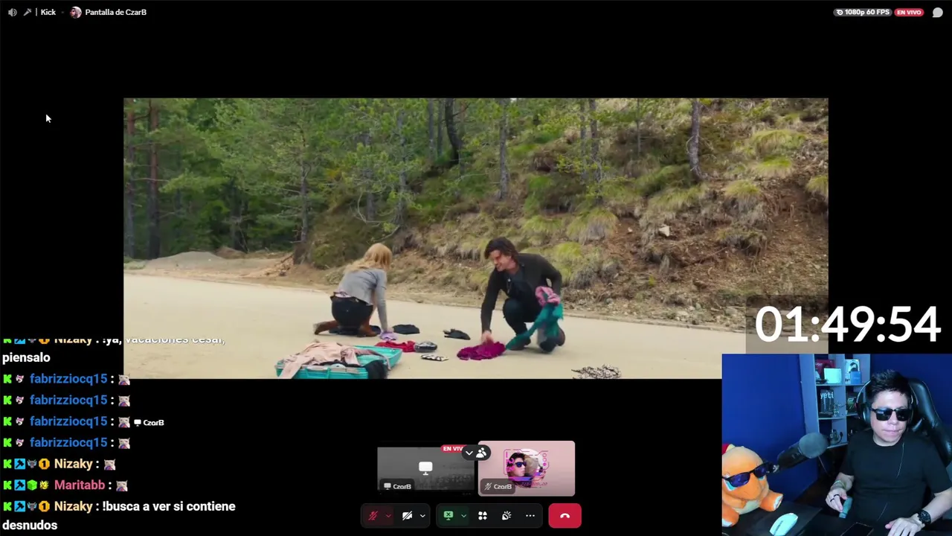Show members with the people icon
952x536 pixels.
[482, 453]
